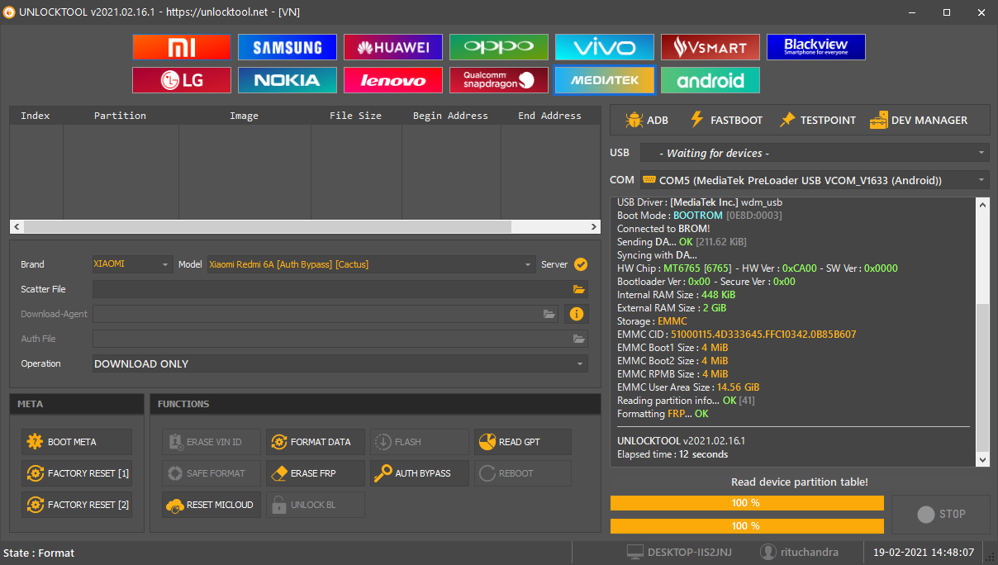Select the Lenovo brand logo

pos(393,80)
